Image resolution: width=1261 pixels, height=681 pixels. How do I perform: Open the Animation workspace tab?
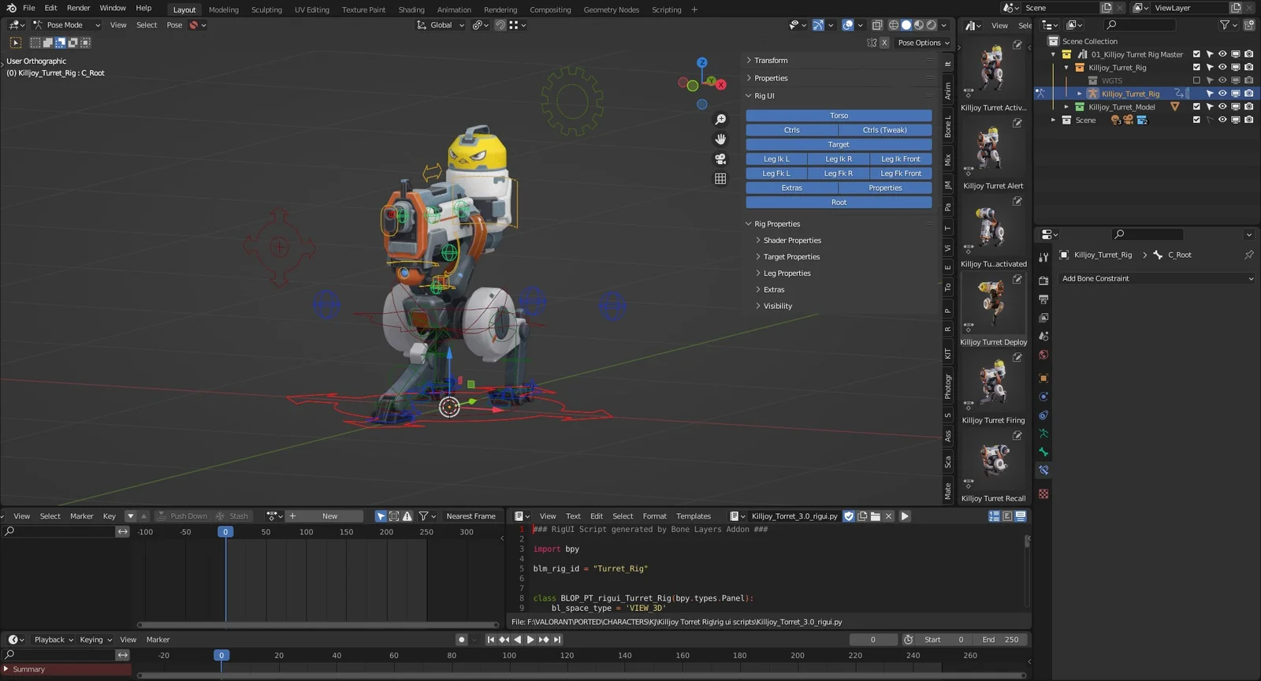click(454, 9)
